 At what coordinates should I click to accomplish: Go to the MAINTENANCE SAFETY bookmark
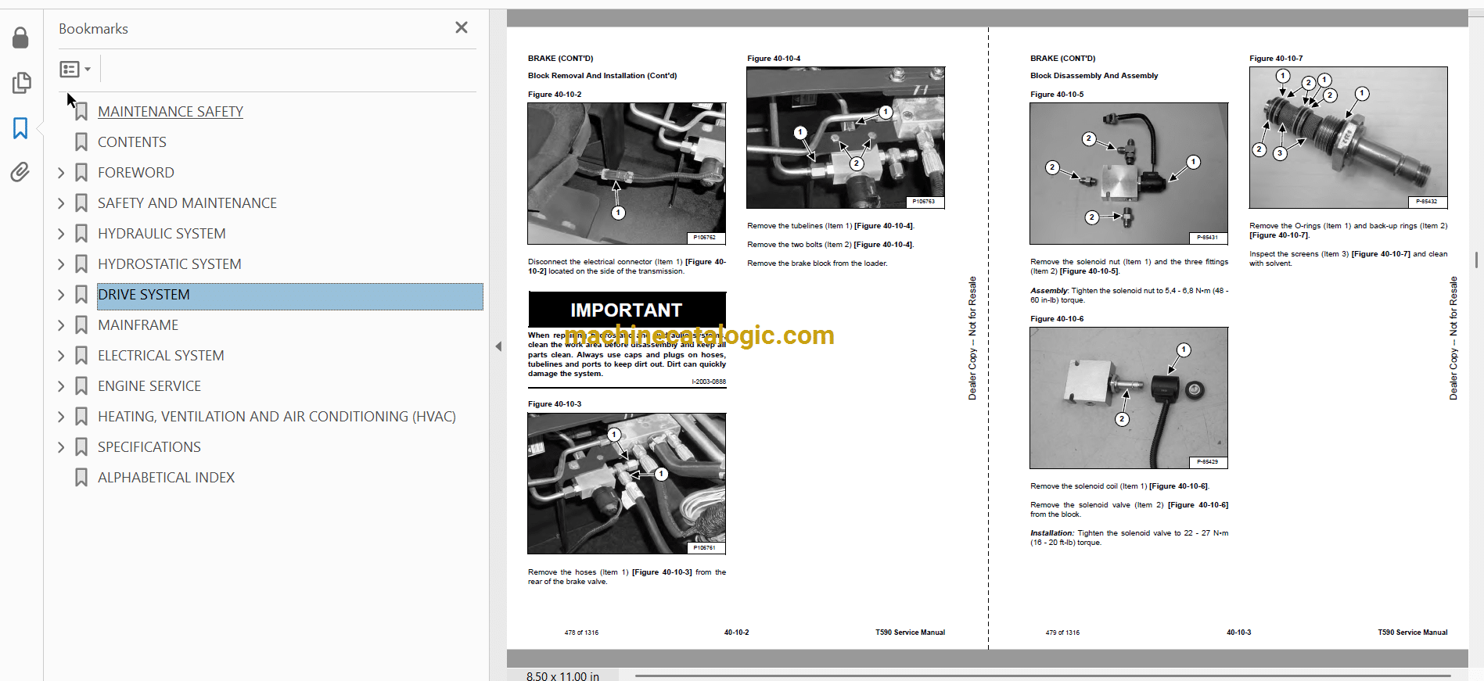click(x=171, y=112)
